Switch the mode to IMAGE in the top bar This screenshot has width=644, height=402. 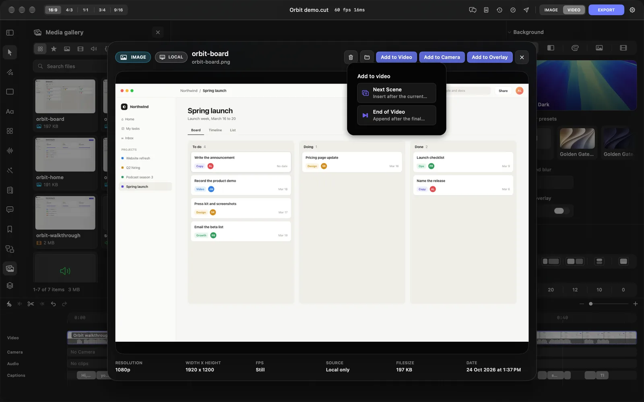click(x=551, y=10)
